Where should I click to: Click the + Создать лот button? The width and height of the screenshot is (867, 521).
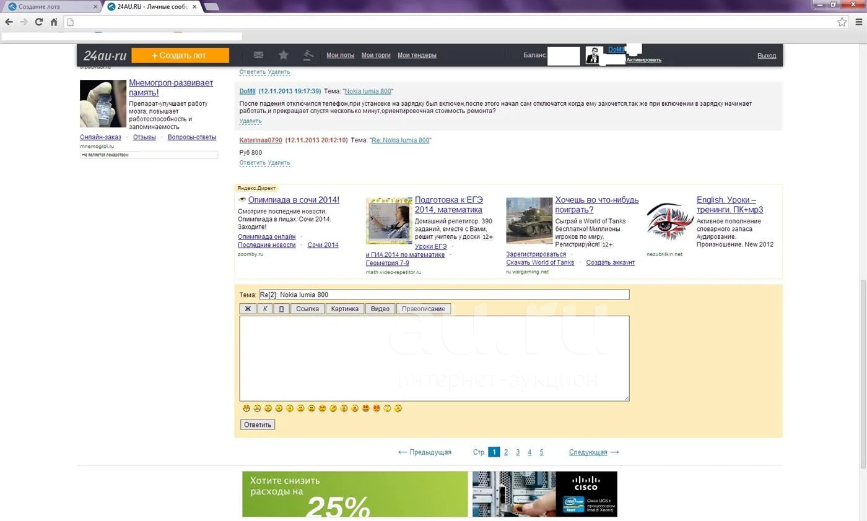tap(180, 55)
